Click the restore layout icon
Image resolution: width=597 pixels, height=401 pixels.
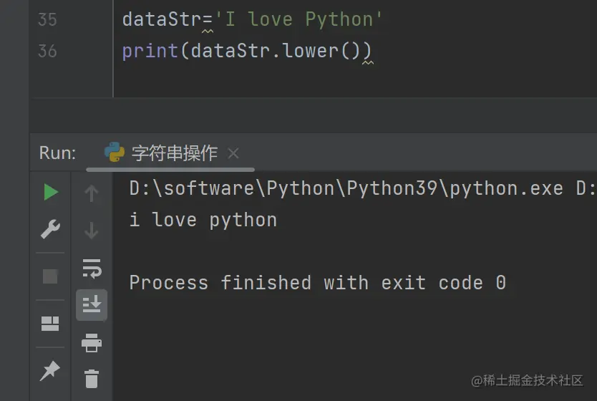50,324
